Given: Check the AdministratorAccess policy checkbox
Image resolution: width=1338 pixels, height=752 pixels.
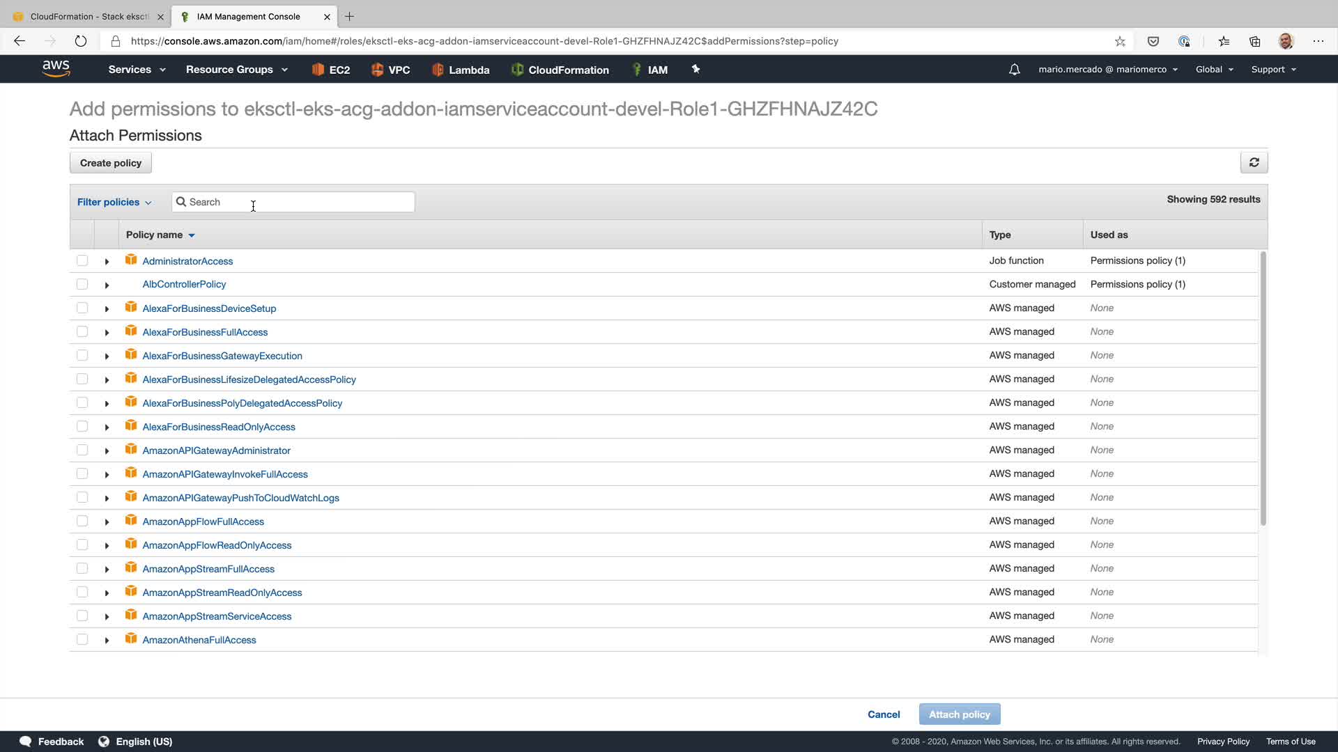Looking at the screenshot, I should pos(82,260).
